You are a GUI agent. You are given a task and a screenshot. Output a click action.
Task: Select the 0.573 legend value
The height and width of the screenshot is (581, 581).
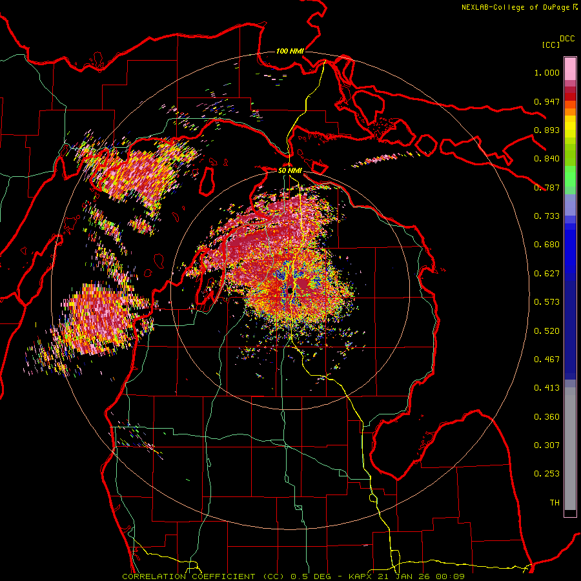(547, 302)
